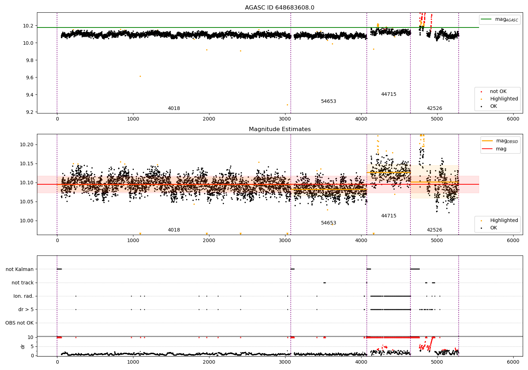Click the green mag AGASC legend line sample
Image resolution: width=528 pixels, height=370 pixels.
(x=486, y=19)
